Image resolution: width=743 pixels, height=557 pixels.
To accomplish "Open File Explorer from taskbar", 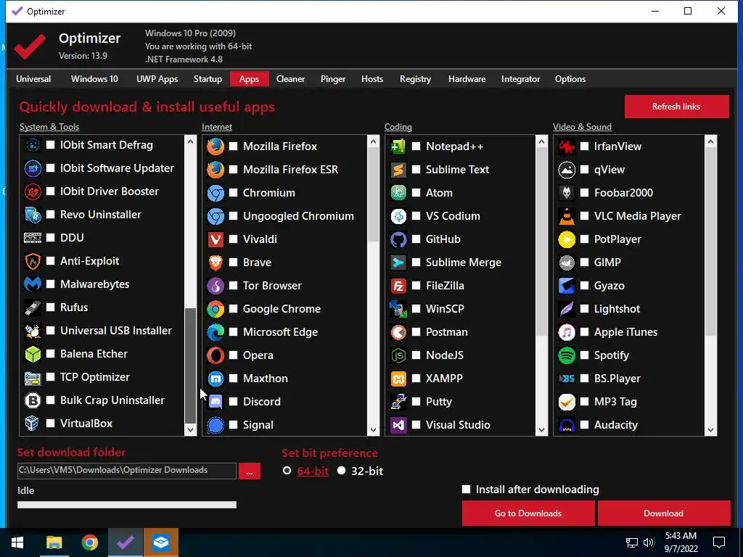I will click(x=54, y=542).
